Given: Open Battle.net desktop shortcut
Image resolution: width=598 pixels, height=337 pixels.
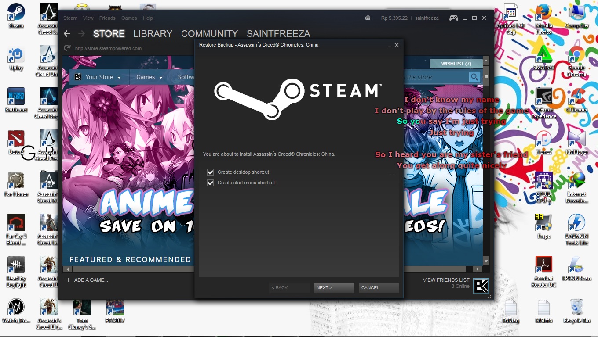Looking at the screenshot, I should pyautogui.click(x=16, y=100).
